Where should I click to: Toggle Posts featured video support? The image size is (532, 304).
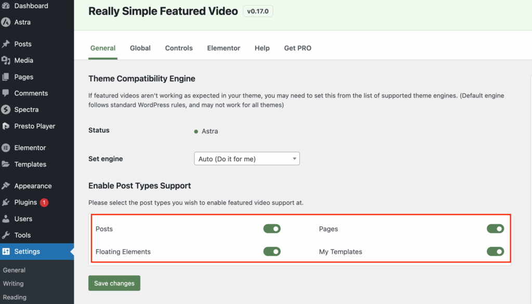point(272,229)
